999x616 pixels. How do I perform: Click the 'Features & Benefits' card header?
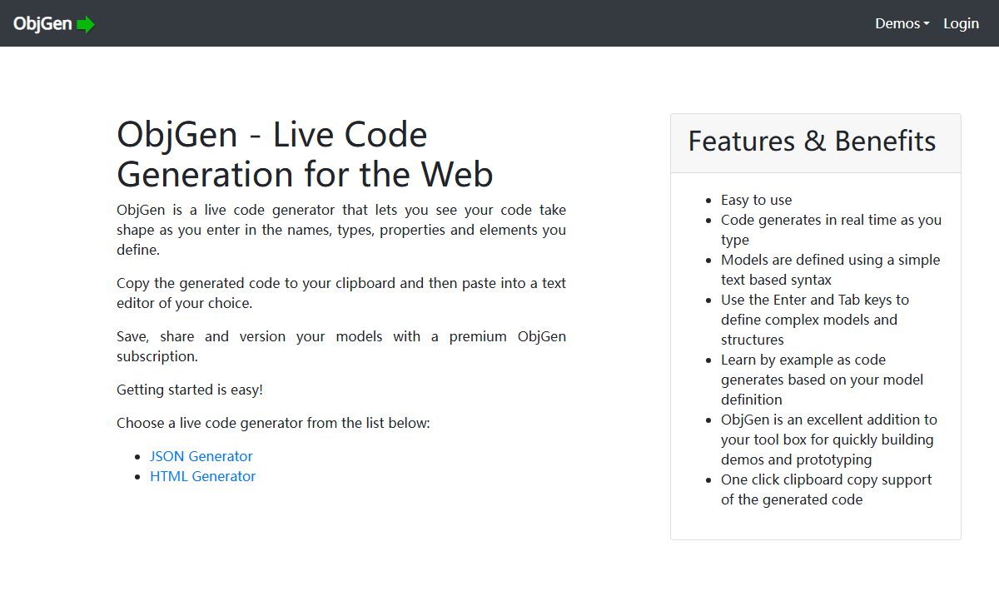click(x=816, y=143)
